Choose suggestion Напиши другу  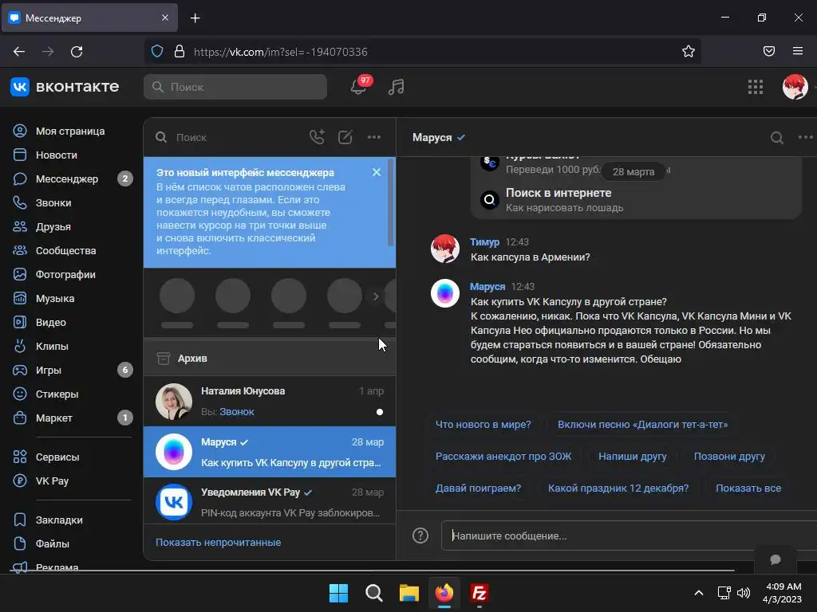click(632, 457)
